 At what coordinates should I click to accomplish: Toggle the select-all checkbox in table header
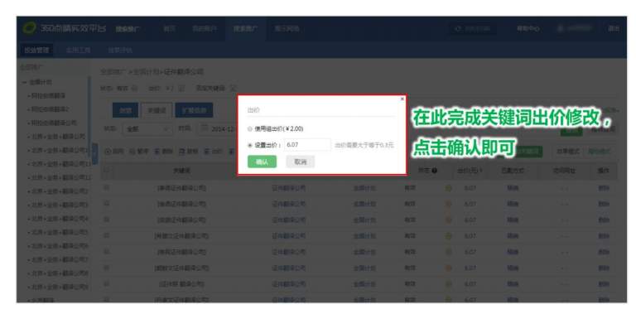106,171
